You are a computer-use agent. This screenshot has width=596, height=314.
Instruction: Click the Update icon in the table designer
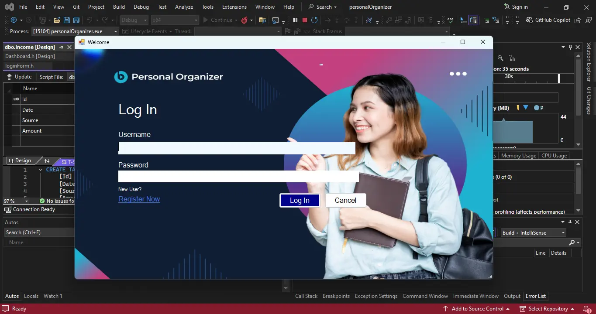10,76
